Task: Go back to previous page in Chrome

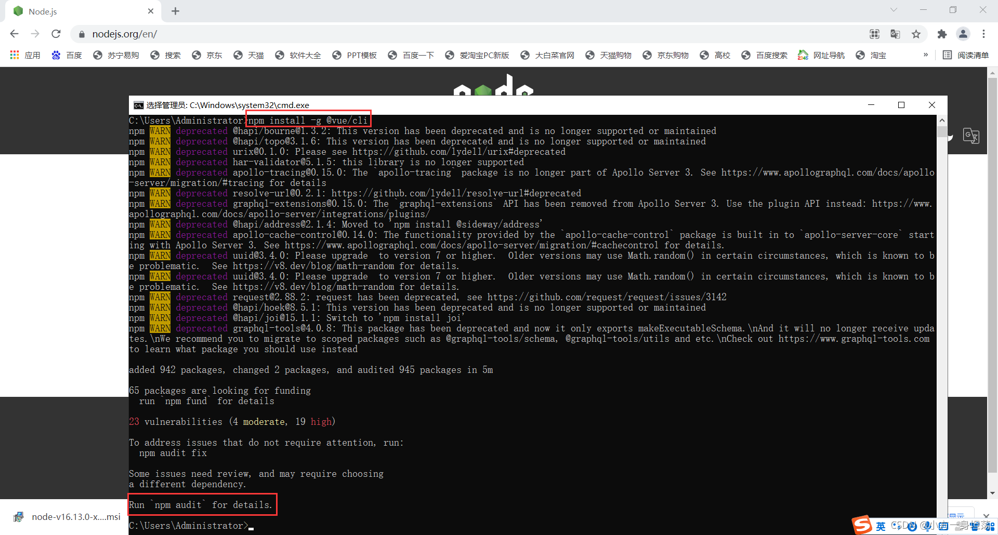Action: click(x=14, y=34)
